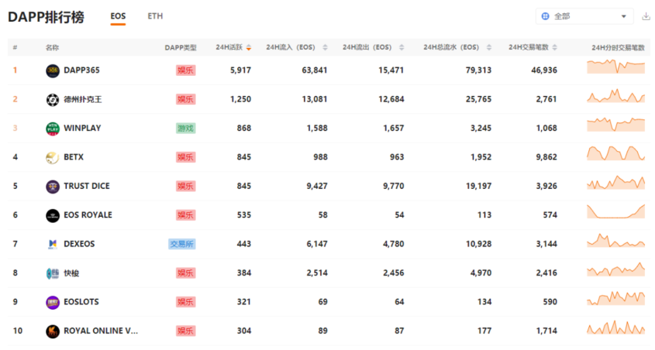655x350 pixels.
Task: Click the DAPP类型 column header
Action: [x=181, y=47]
